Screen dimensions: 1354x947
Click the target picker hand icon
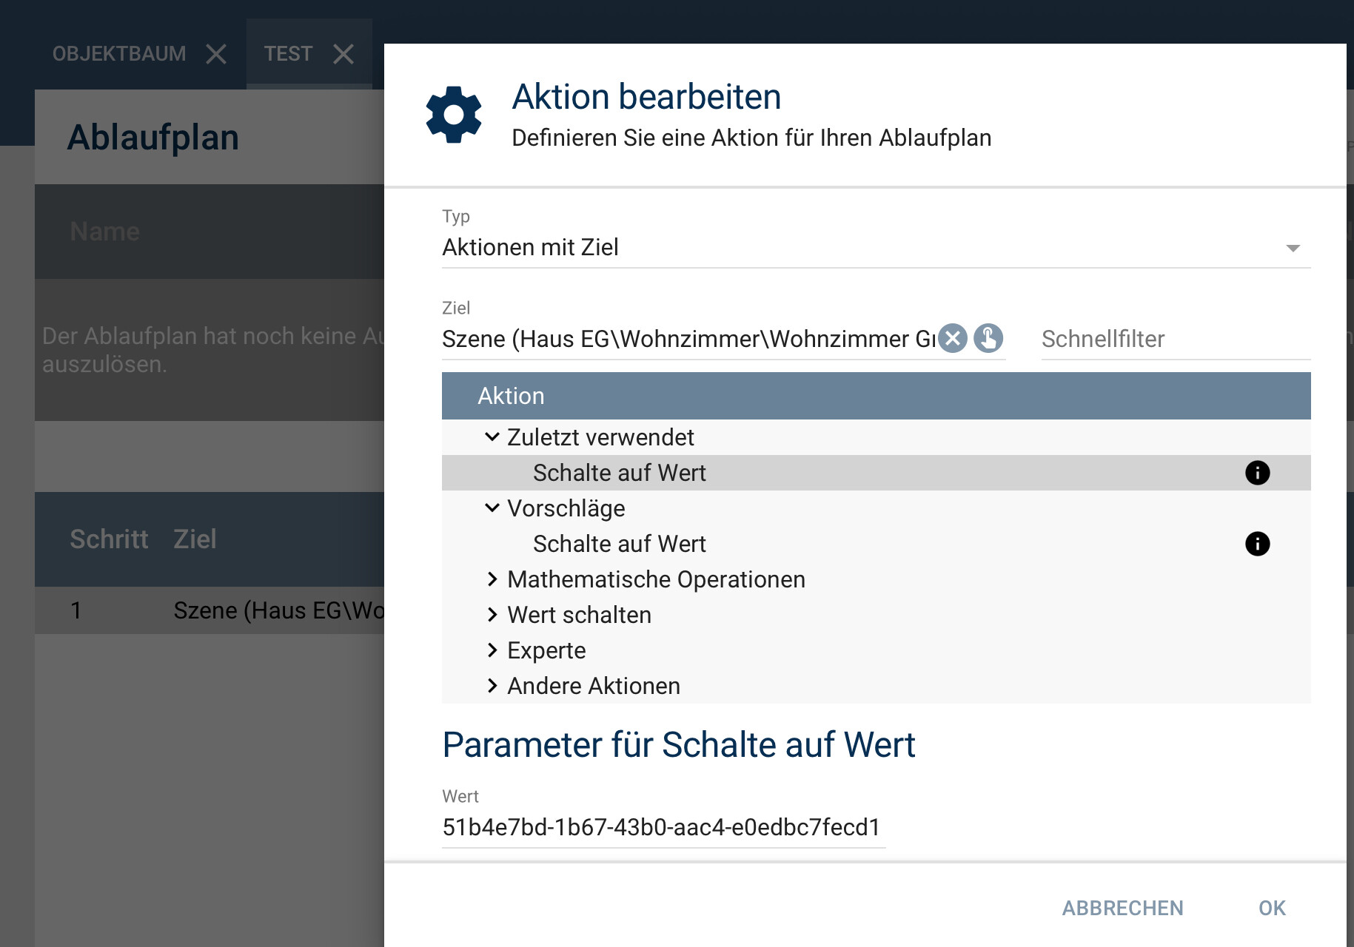[x=988, y=339]
